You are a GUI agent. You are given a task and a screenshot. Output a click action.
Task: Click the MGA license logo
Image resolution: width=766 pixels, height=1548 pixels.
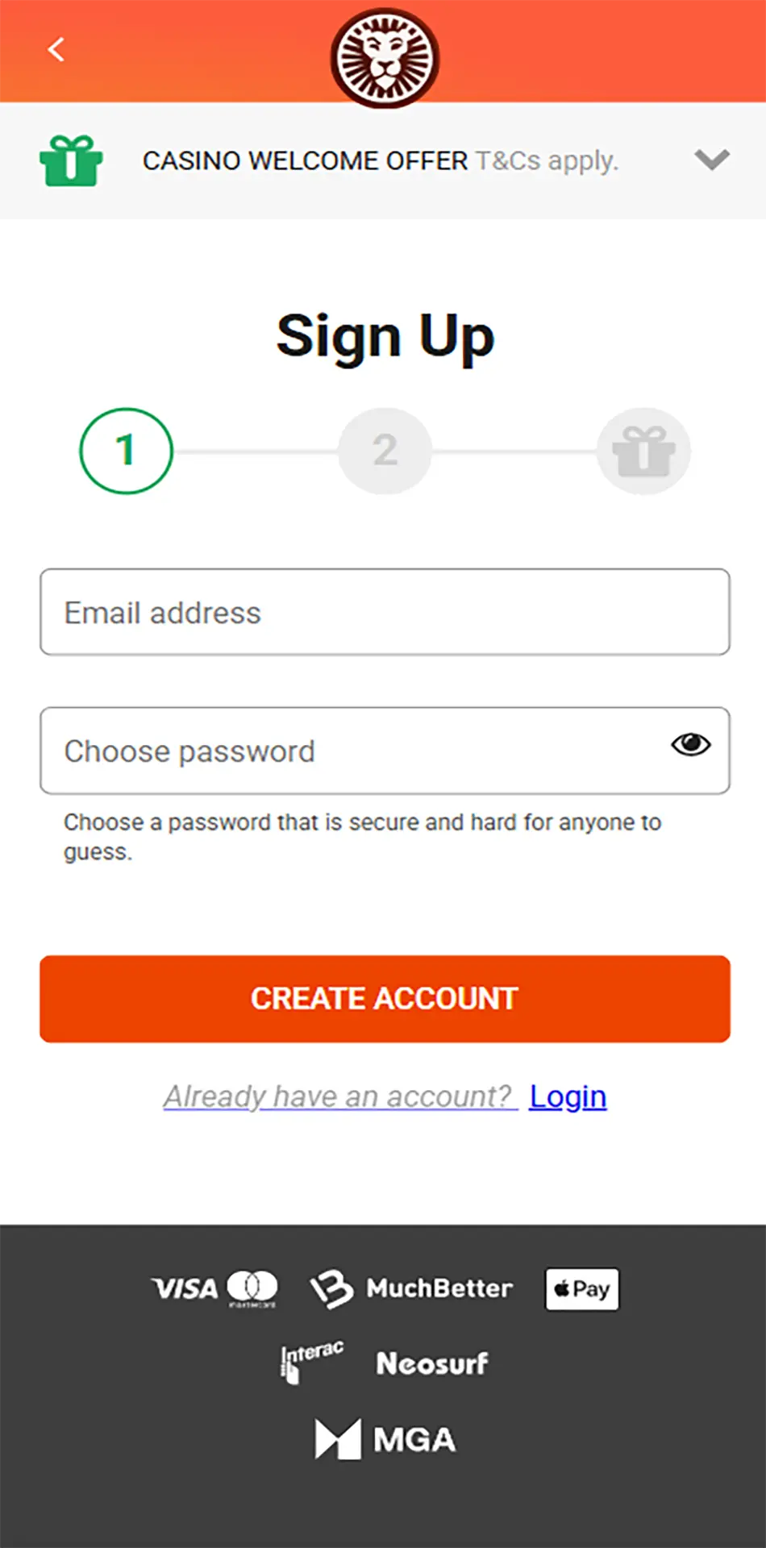[x=385, y=1439]
